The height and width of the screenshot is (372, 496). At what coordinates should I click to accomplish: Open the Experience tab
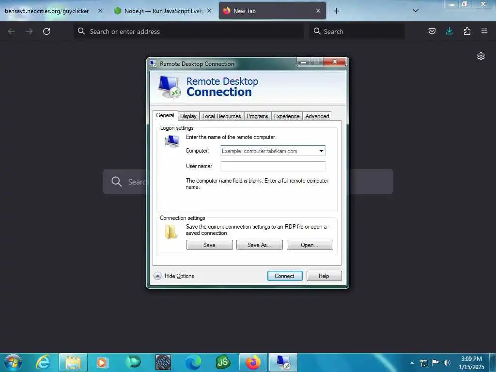[287, 116]
